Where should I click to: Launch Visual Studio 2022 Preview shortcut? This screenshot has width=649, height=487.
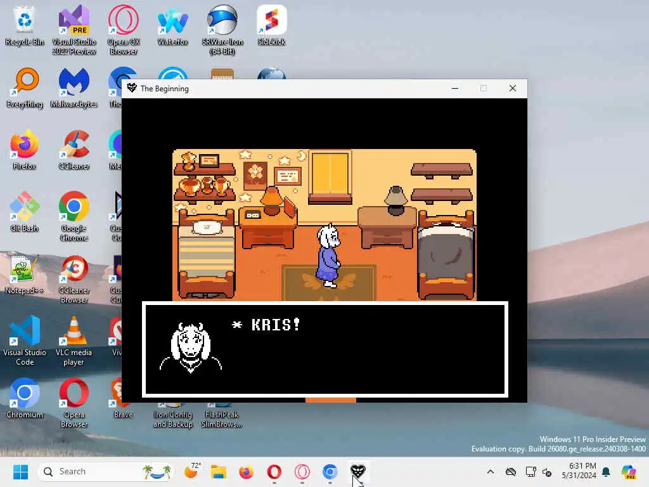(x=74, y=30)
